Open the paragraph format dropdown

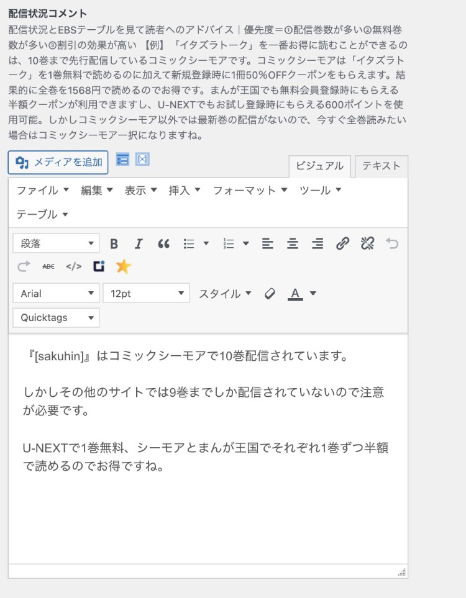[x=56, y=244]
